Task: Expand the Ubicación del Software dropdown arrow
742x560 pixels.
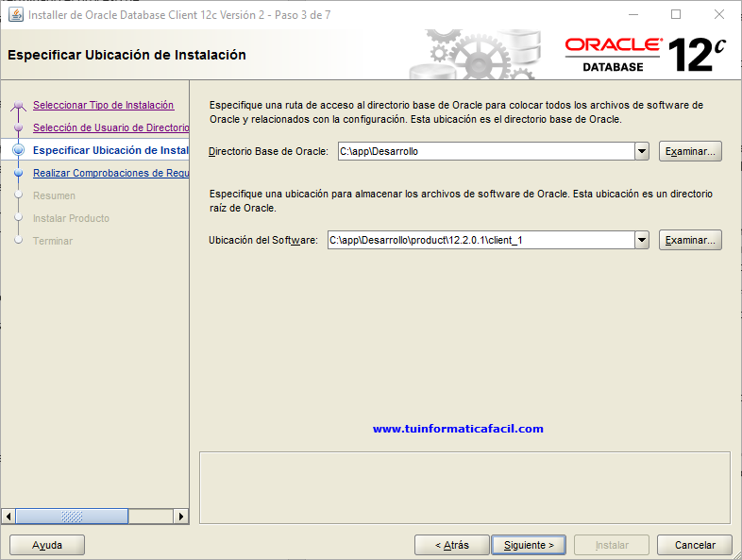Action: pos(642,240)
